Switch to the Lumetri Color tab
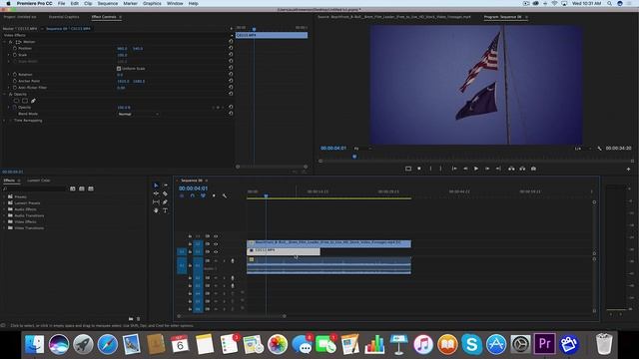Screen dimensions: 639x359 [x=38, y=180]
